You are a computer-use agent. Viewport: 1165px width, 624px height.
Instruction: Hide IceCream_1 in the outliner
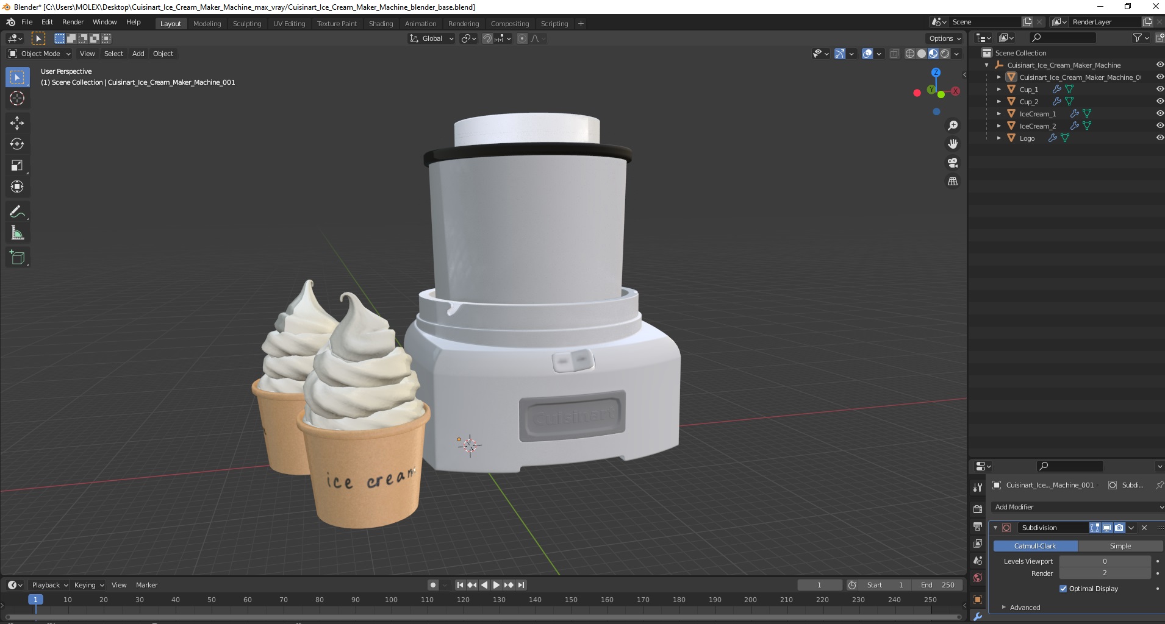pos(1160,114)
